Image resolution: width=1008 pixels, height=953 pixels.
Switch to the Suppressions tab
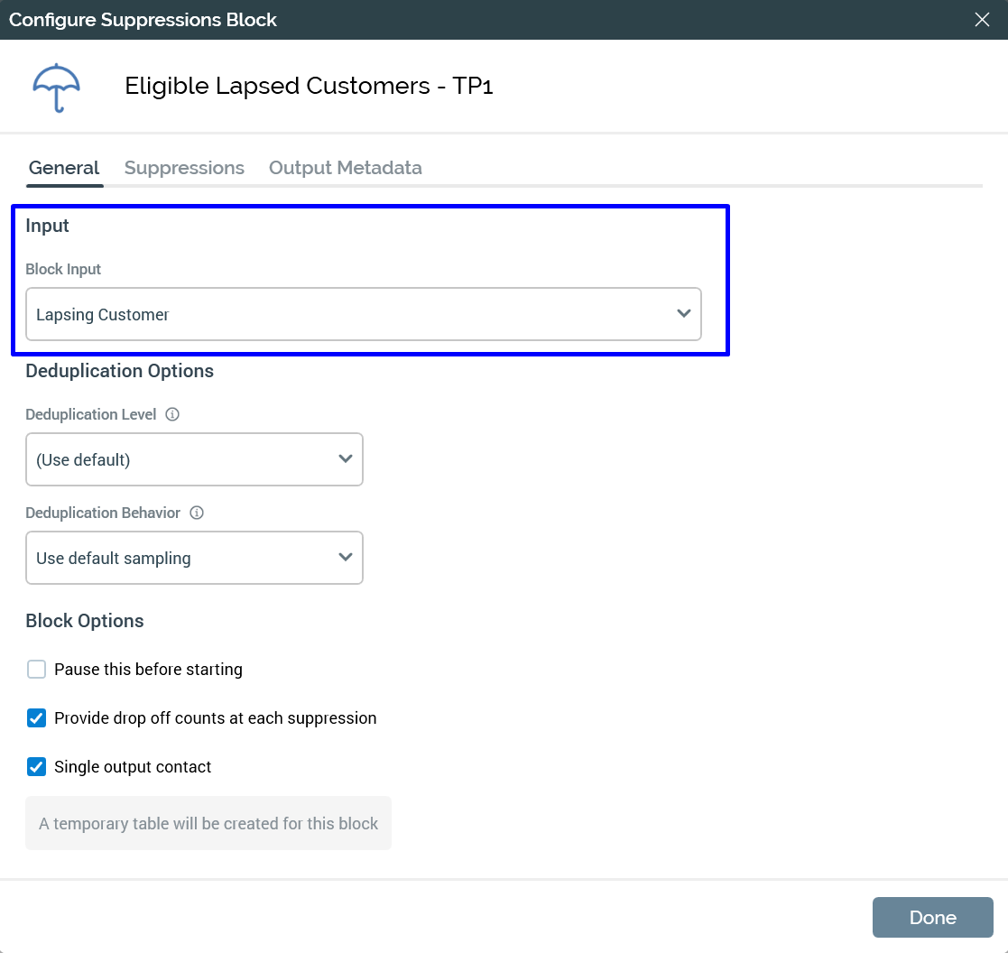point(184,168)
